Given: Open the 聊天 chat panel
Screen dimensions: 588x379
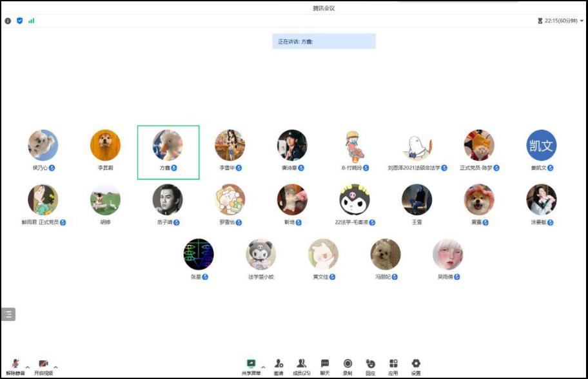Looking at the screenshot, I should (325, 365).
